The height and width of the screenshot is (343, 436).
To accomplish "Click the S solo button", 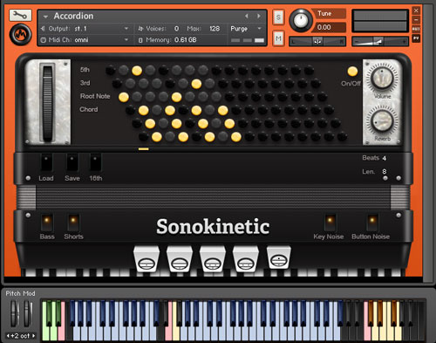I will (x=278, y=17).
